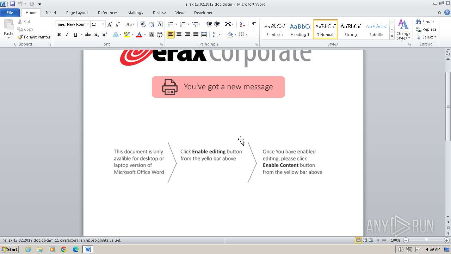The width and height of the screenshot is (451, 254).
Task: Toggle Superscript formatting
Action: pos(105,35)
